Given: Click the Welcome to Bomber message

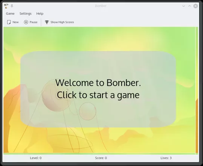Looking at the screenshot, I should [x=98, y=83].
